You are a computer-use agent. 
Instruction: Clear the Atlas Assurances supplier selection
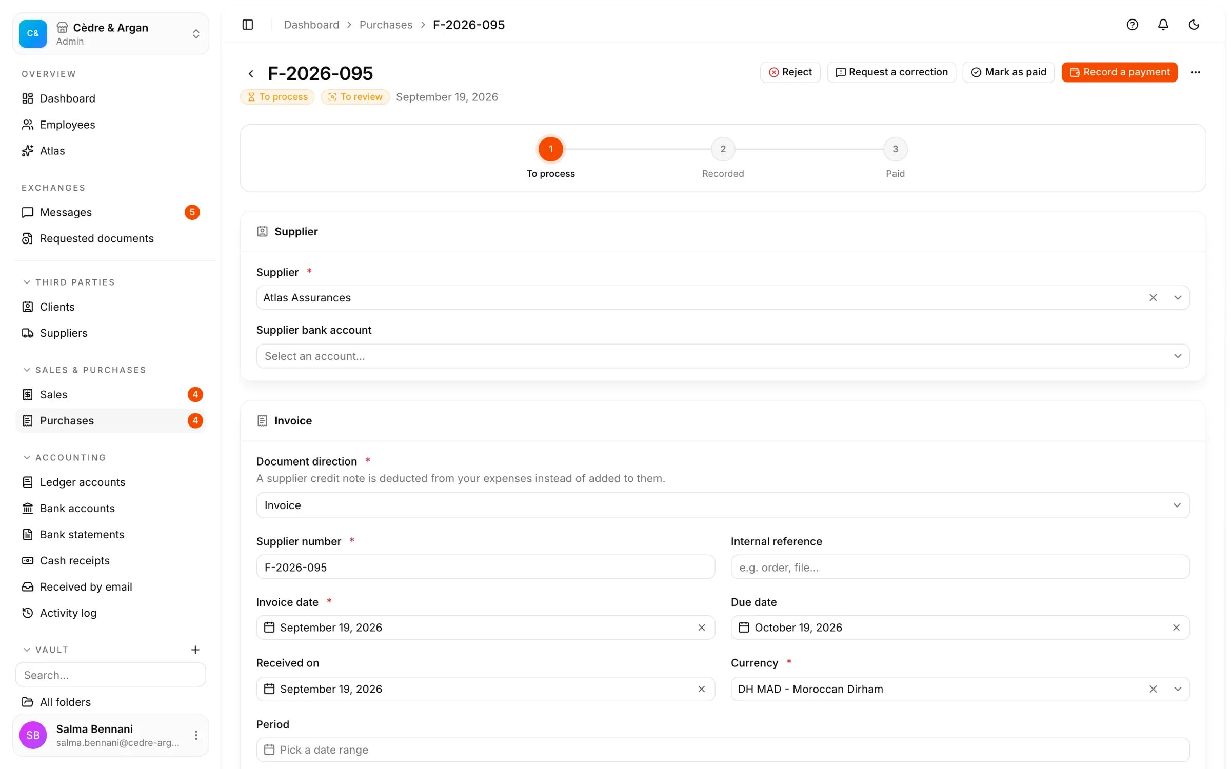pos(1153,298)
